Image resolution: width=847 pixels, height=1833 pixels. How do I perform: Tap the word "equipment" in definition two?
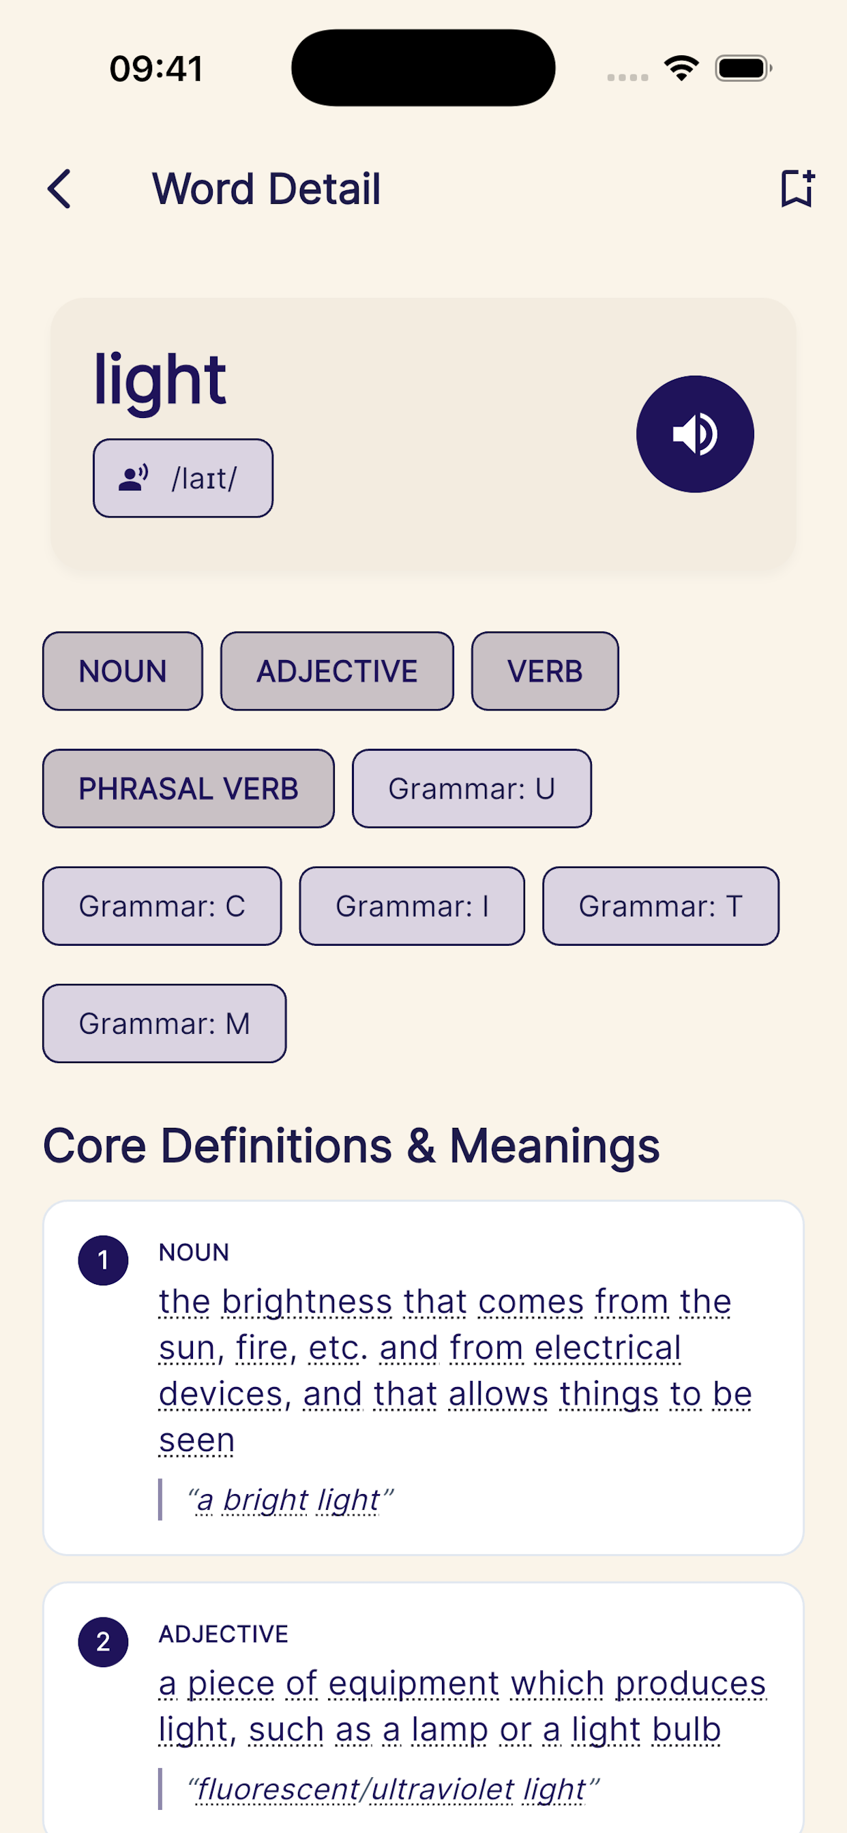click(413, 1684)
